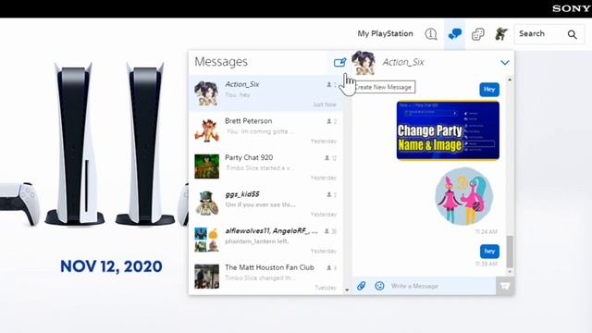Click the latest hey message bubble

click(489, 251)
